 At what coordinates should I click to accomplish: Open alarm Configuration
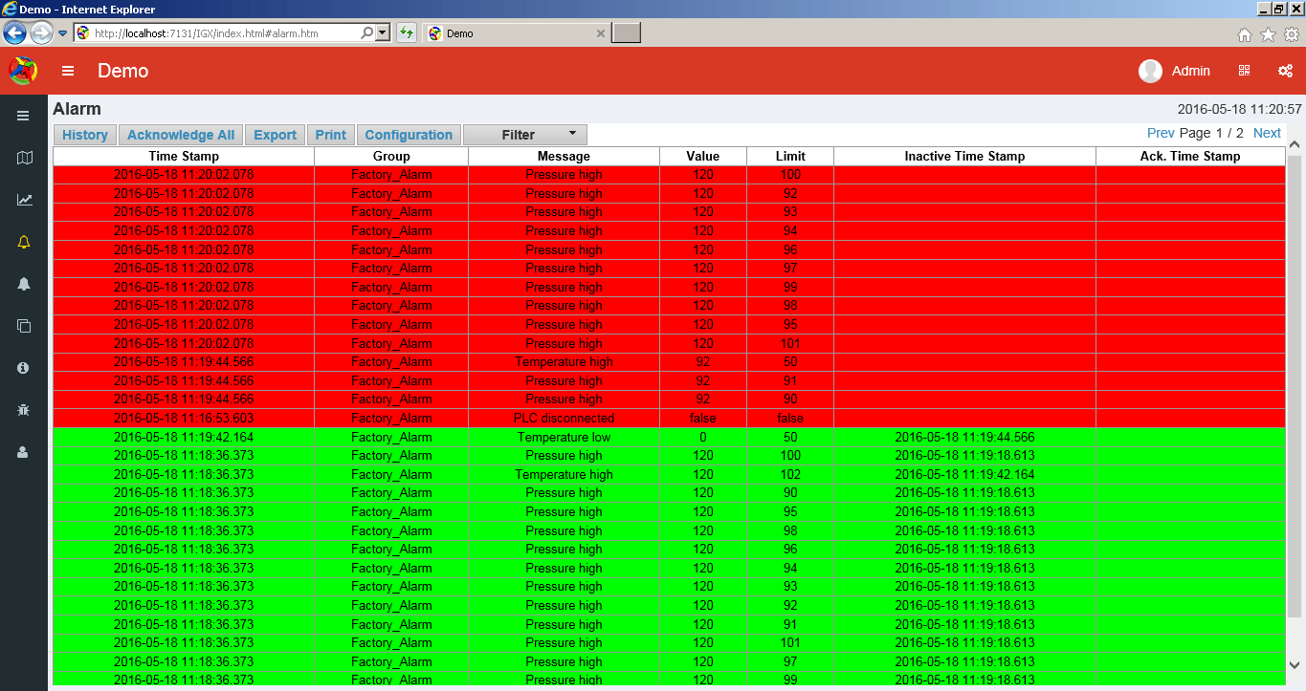click(409, 135)
